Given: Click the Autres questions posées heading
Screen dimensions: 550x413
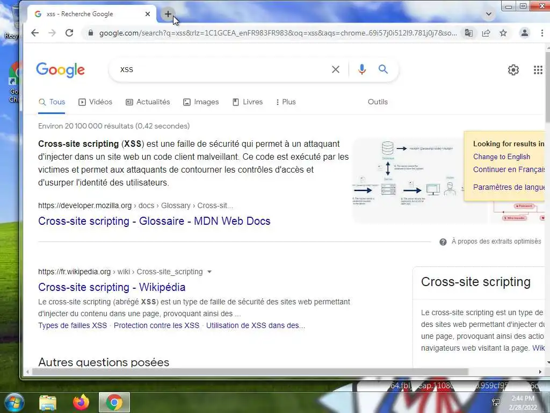Looking at the screenshot, I should coord(104,362).
